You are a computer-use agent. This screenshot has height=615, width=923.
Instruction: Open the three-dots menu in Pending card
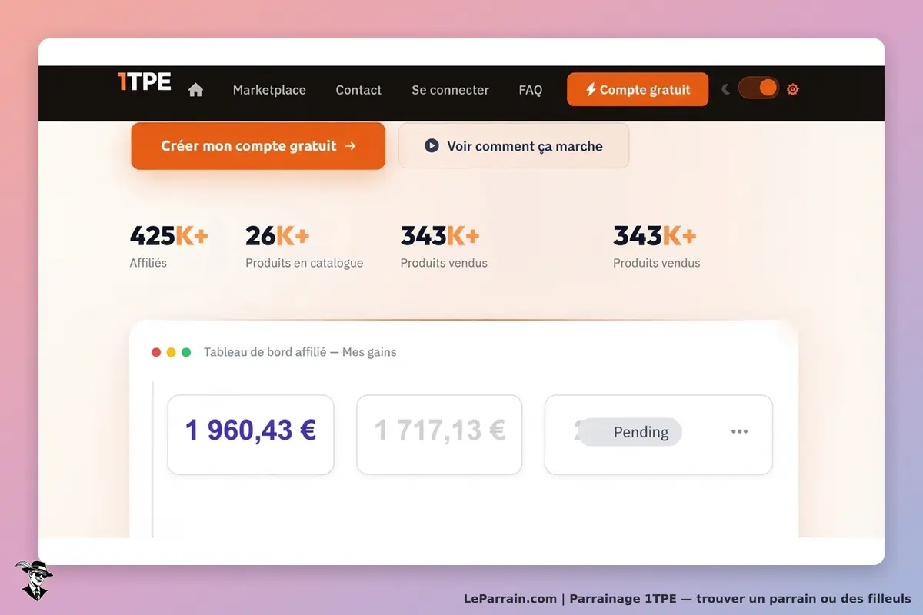pyautogui.click(x=739, y=432)
